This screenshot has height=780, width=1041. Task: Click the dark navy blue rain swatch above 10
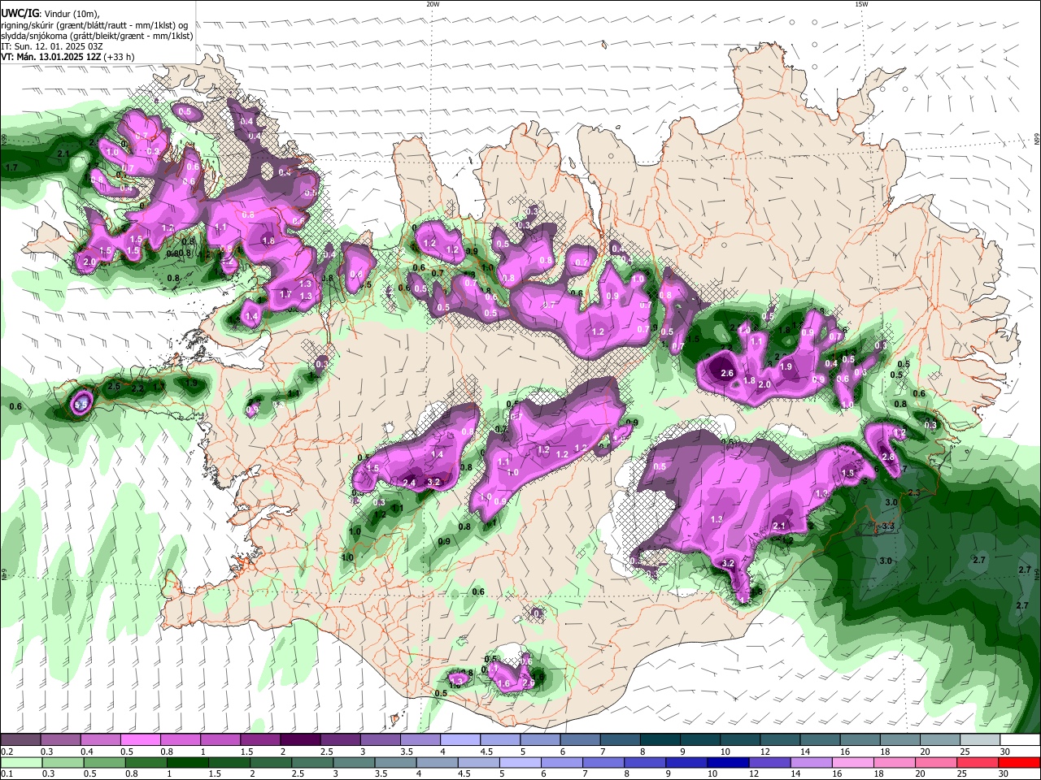click(x=726, y=762)
